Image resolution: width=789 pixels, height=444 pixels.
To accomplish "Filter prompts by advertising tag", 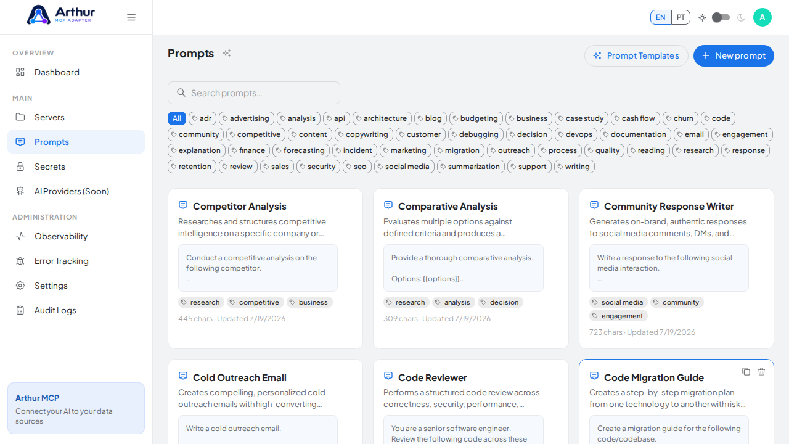I will [247, 118].
